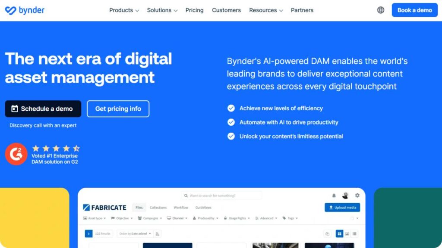The width and height of the screenshot is (442, 248).
Task: Click the Book a demo button
Action: pyautogui.click(x=415, y=10)
